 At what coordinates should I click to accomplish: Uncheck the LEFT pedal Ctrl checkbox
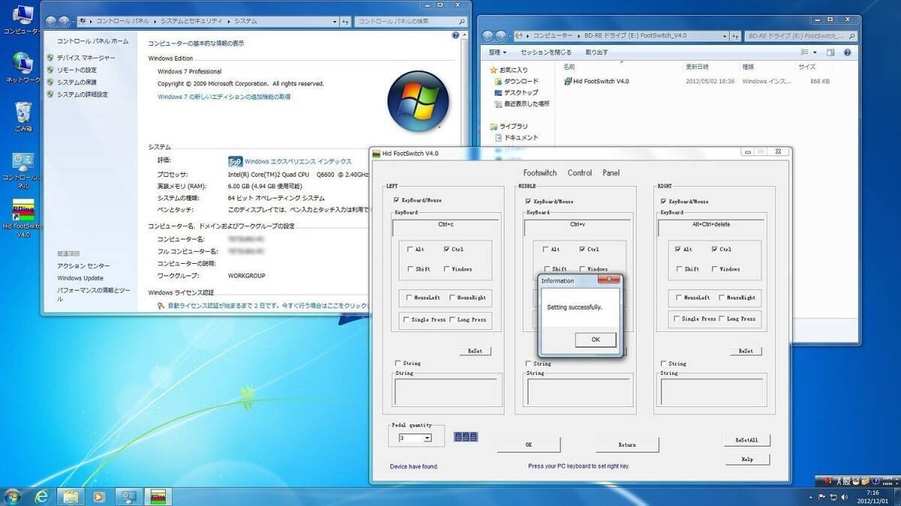coord(447,250)
